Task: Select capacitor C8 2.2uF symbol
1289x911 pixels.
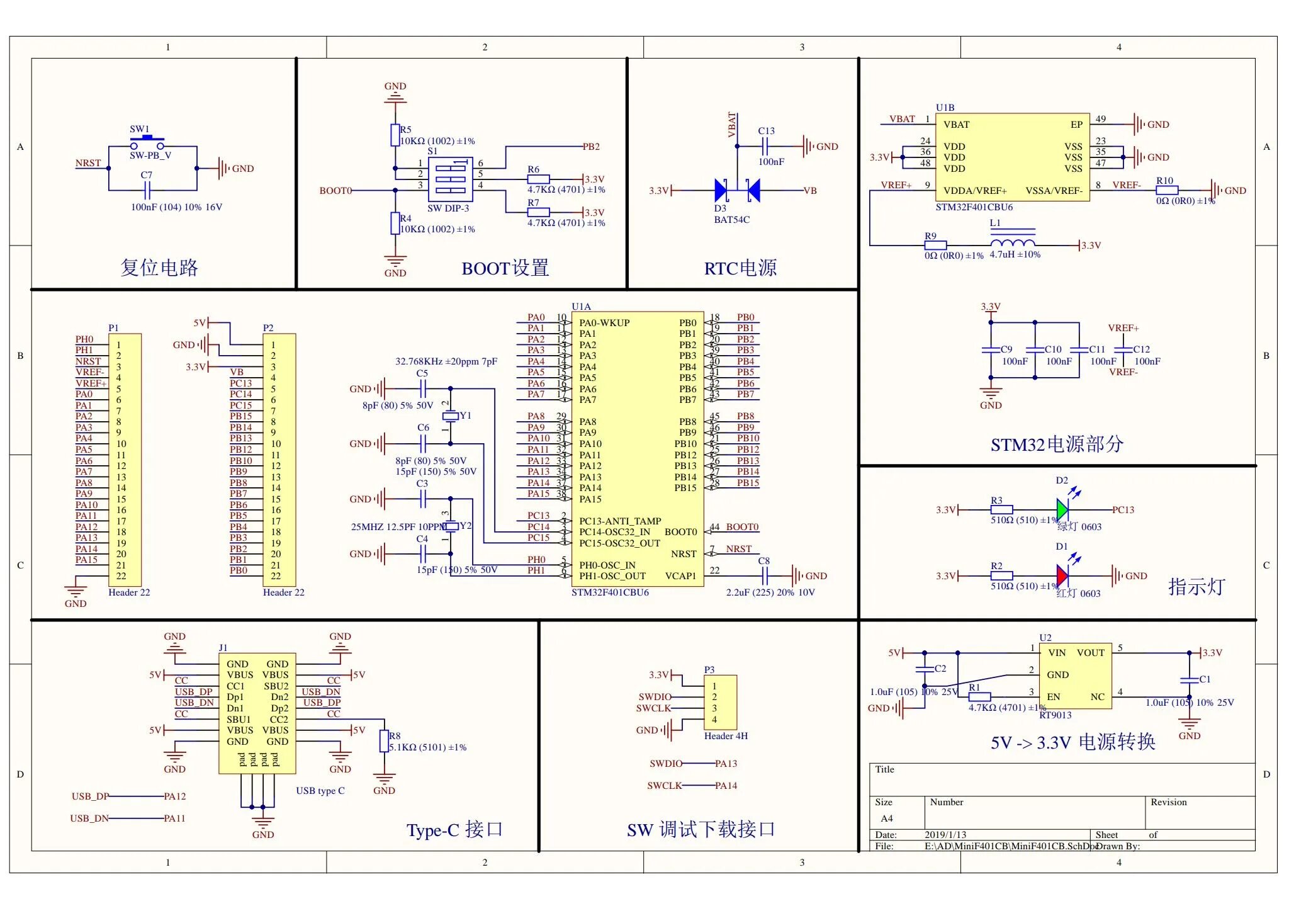Action: (765, 575)
